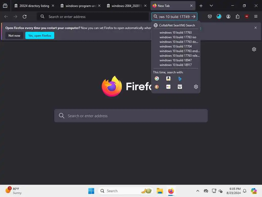Open the Extensions puzzle icon
The image size is (262, 197).
[237, 16]
